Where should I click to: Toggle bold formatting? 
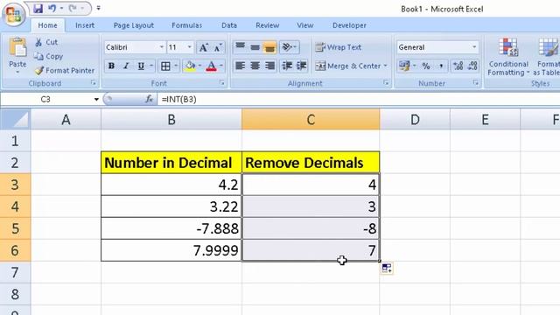pos(111,66)
